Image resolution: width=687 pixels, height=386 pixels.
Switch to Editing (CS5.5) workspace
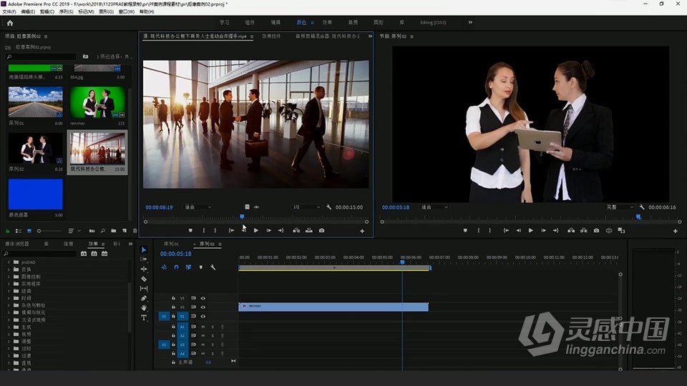434,22
